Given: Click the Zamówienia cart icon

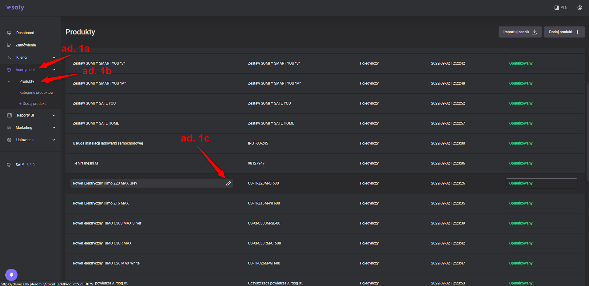Looking at the screenshot, I should pyautogui.click(x=9, y=45).
